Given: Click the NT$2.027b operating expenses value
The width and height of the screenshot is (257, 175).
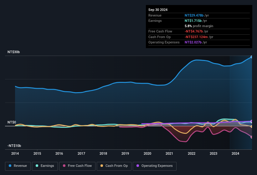Looking at the screenshot, I should pyautogui.click(x=193, y=42).
